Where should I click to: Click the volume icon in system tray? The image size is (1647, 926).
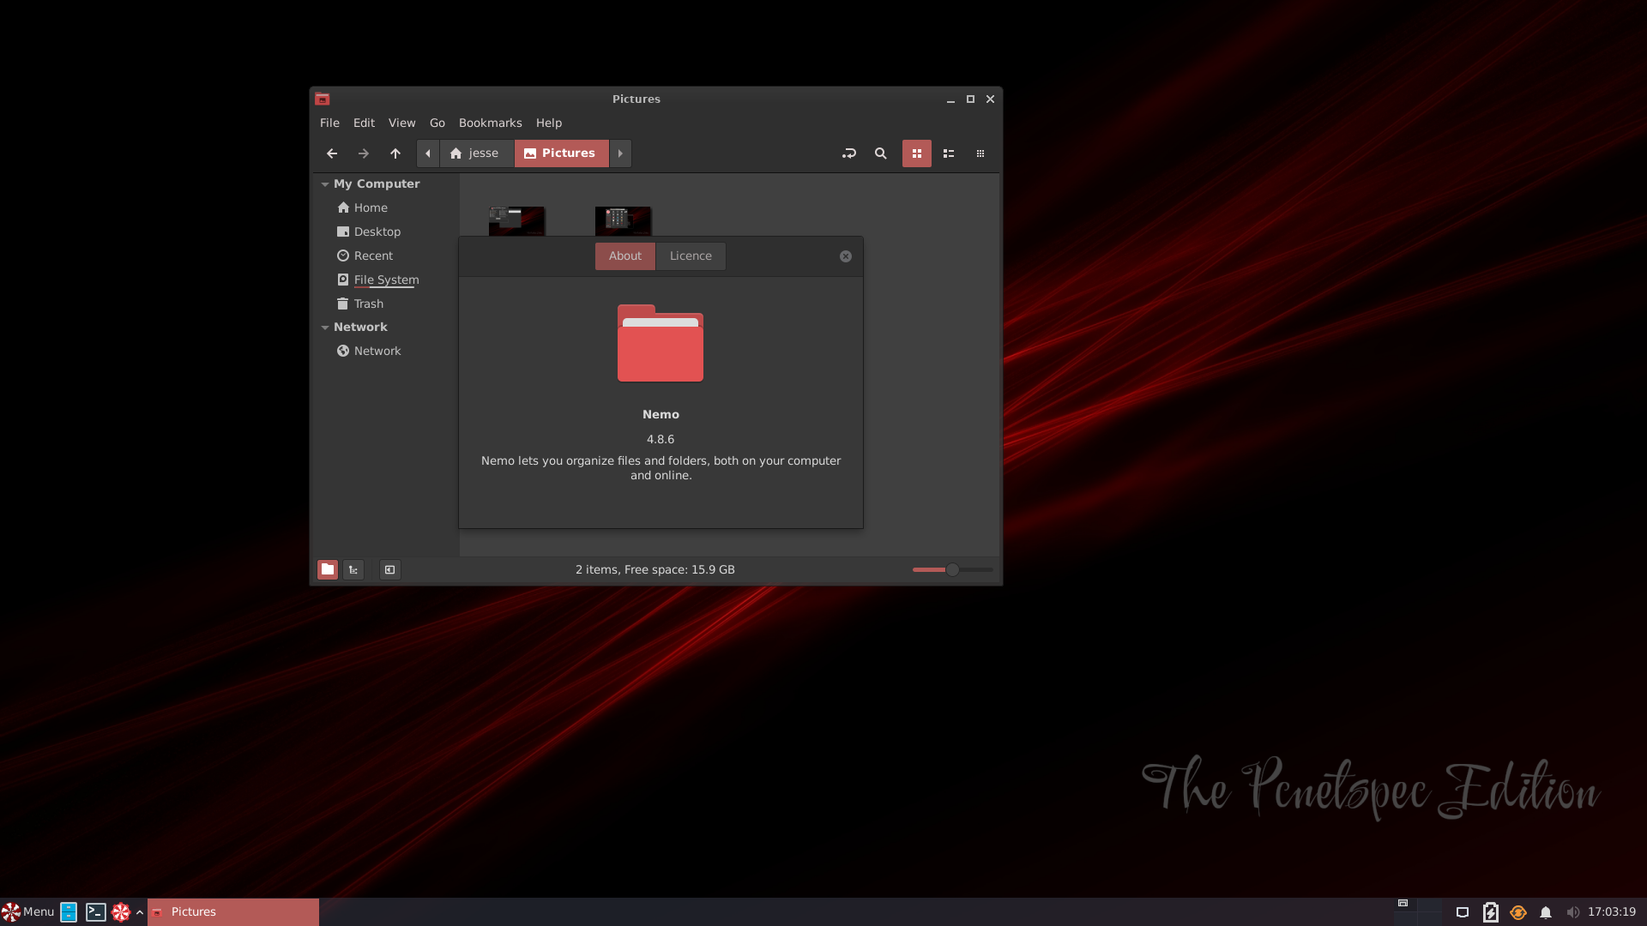pos(1572,912)
